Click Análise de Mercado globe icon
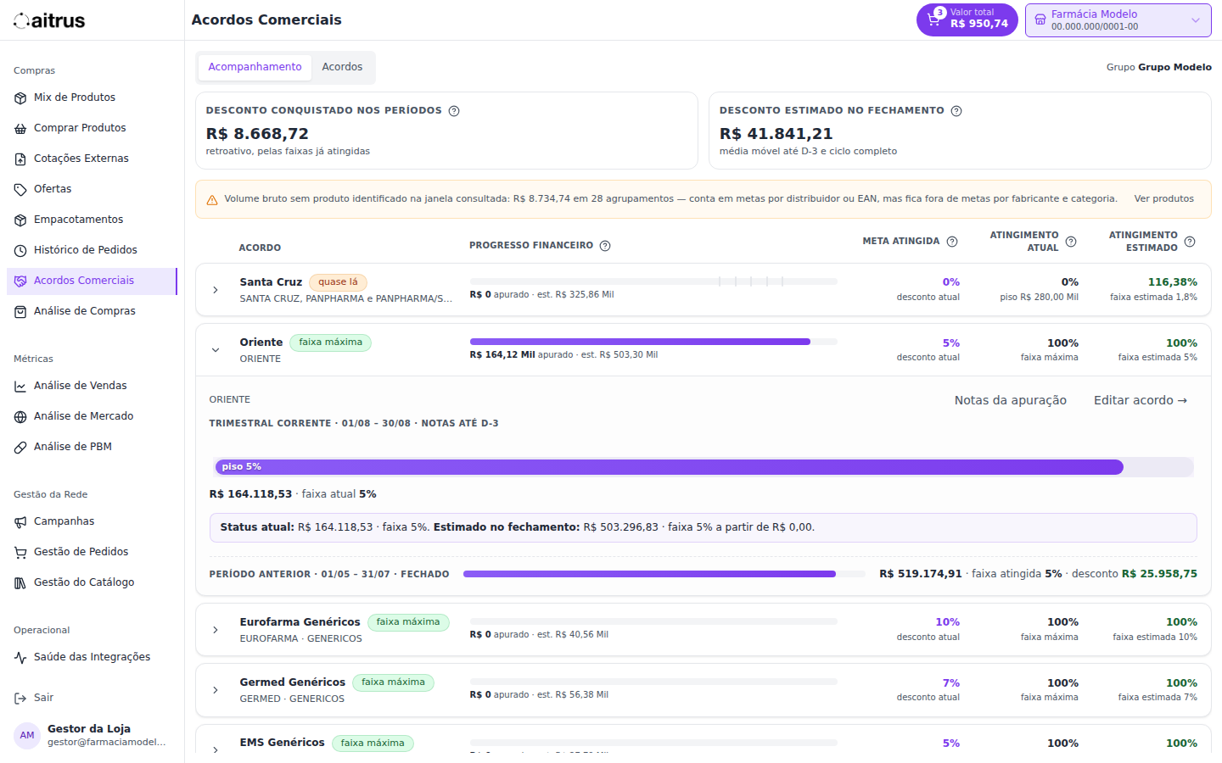Viewport: 1222px width, 763px height. tap(20, 417)
